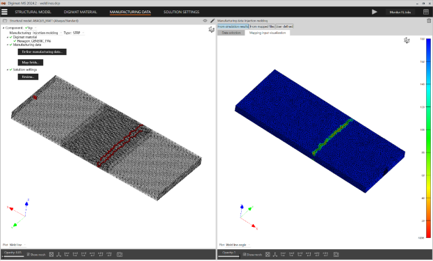
Task: Adjust right viewport Opacity slider
Action: tap(229, 256)
